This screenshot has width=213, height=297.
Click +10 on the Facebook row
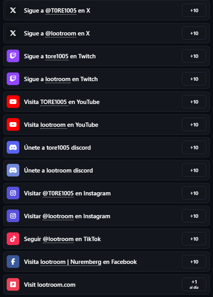(x=194, y=262)
